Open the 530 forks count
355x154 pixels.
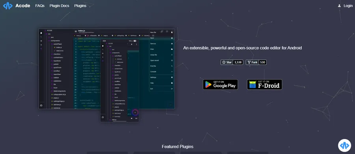tap(263, 62)
